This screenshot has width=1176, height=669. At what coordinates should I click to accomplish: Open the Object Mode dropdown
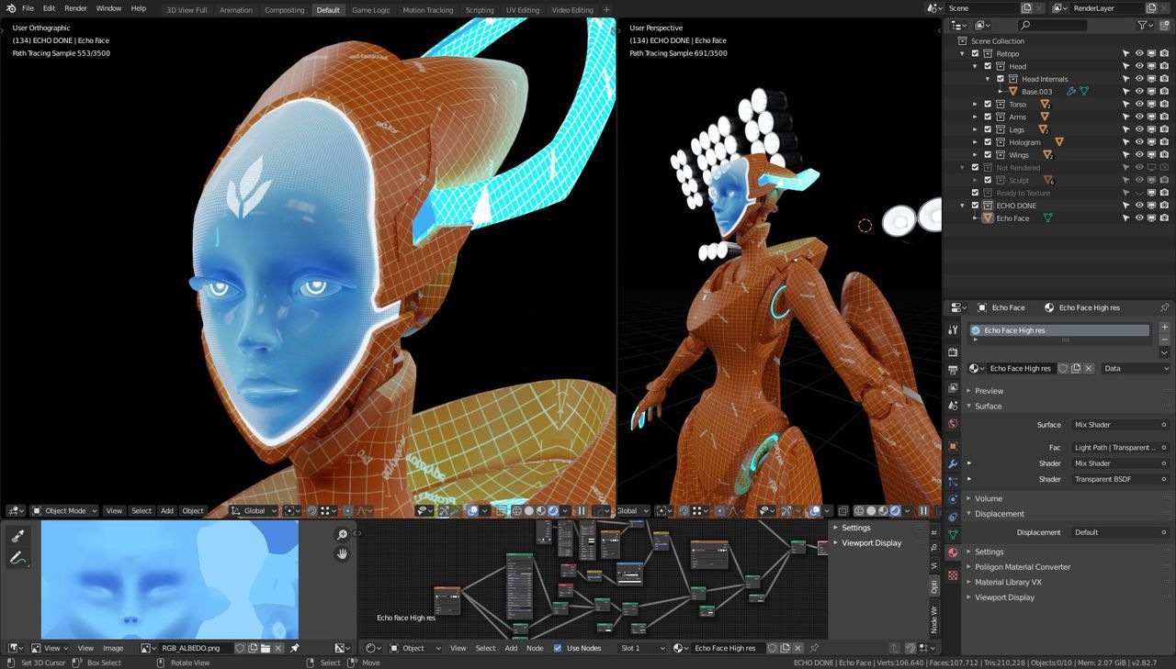(x=65, y=511)
